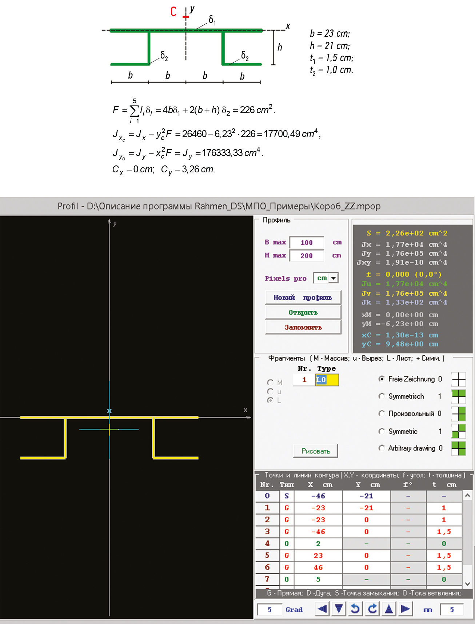Click the yellow Type field L0

[x=327, y=380]
